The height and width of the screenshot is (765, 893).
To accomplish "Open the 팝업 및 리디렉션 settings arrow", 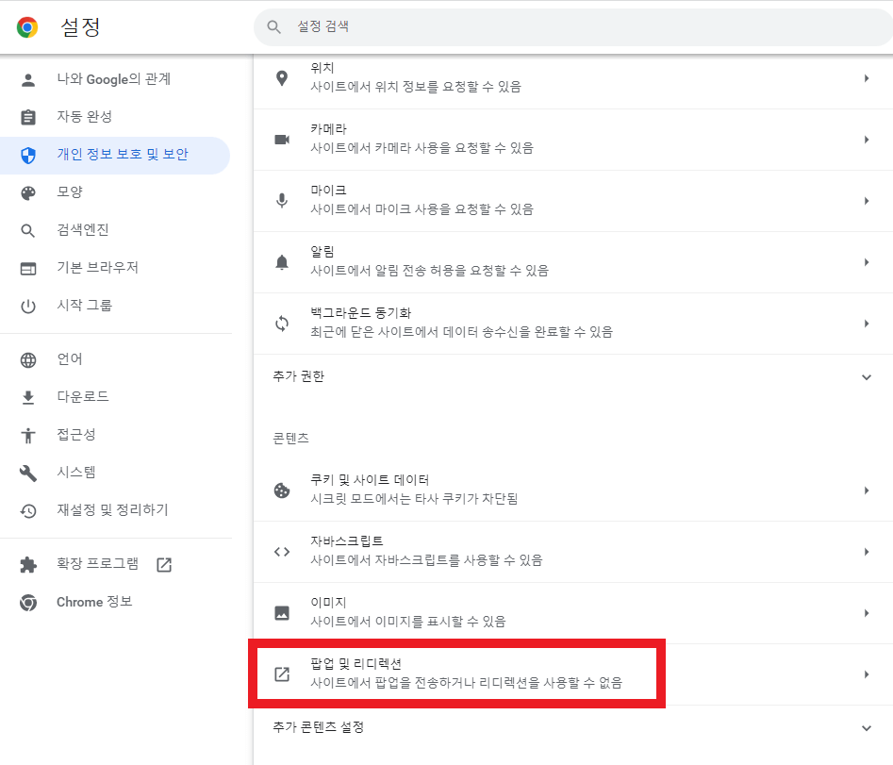I will 866,674.
